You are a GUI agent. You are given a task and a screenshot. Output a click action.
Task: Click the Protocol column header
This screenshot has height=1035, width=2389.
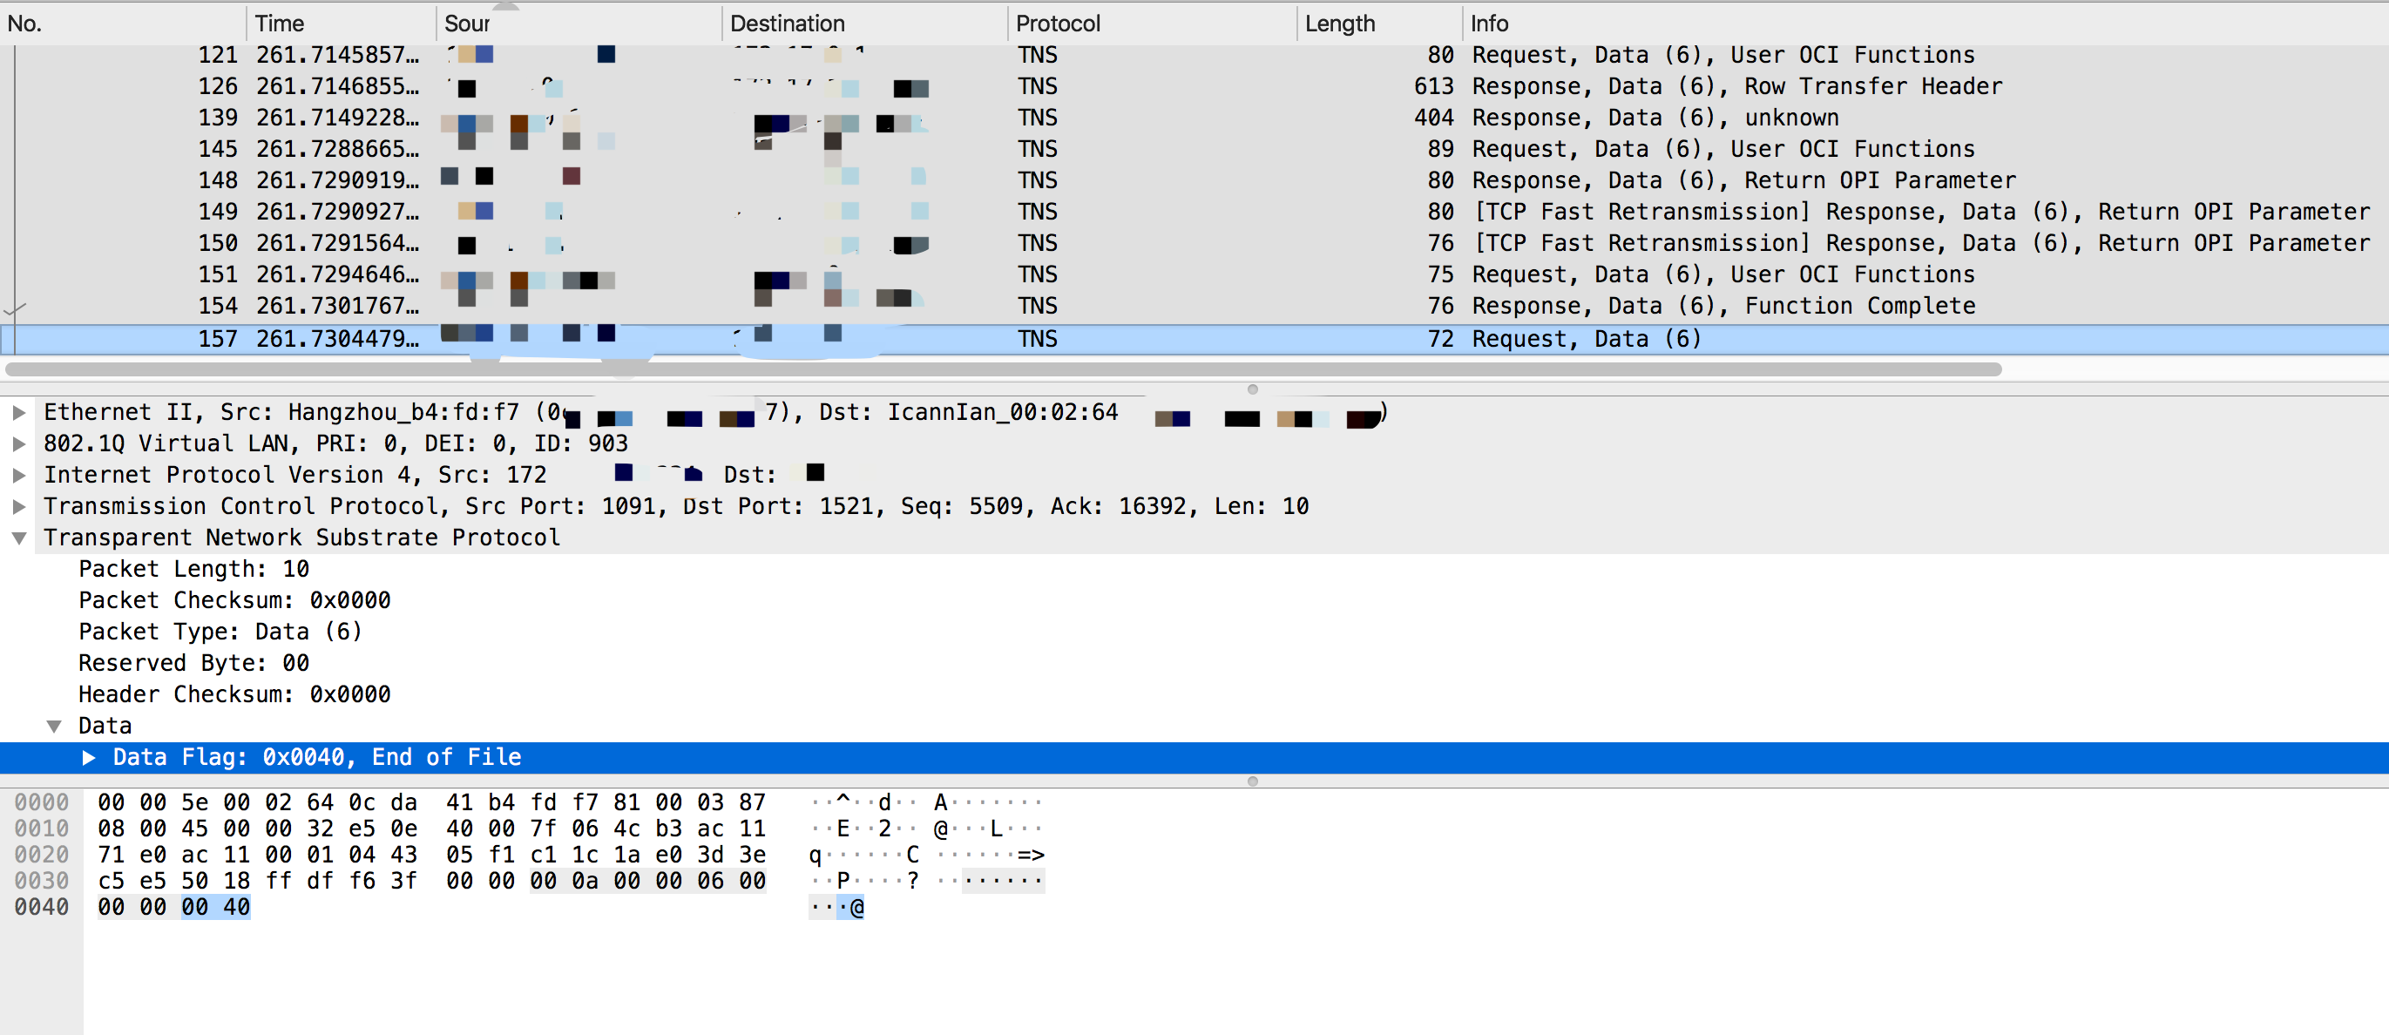pyautogui.click(x=1057, y=24)
